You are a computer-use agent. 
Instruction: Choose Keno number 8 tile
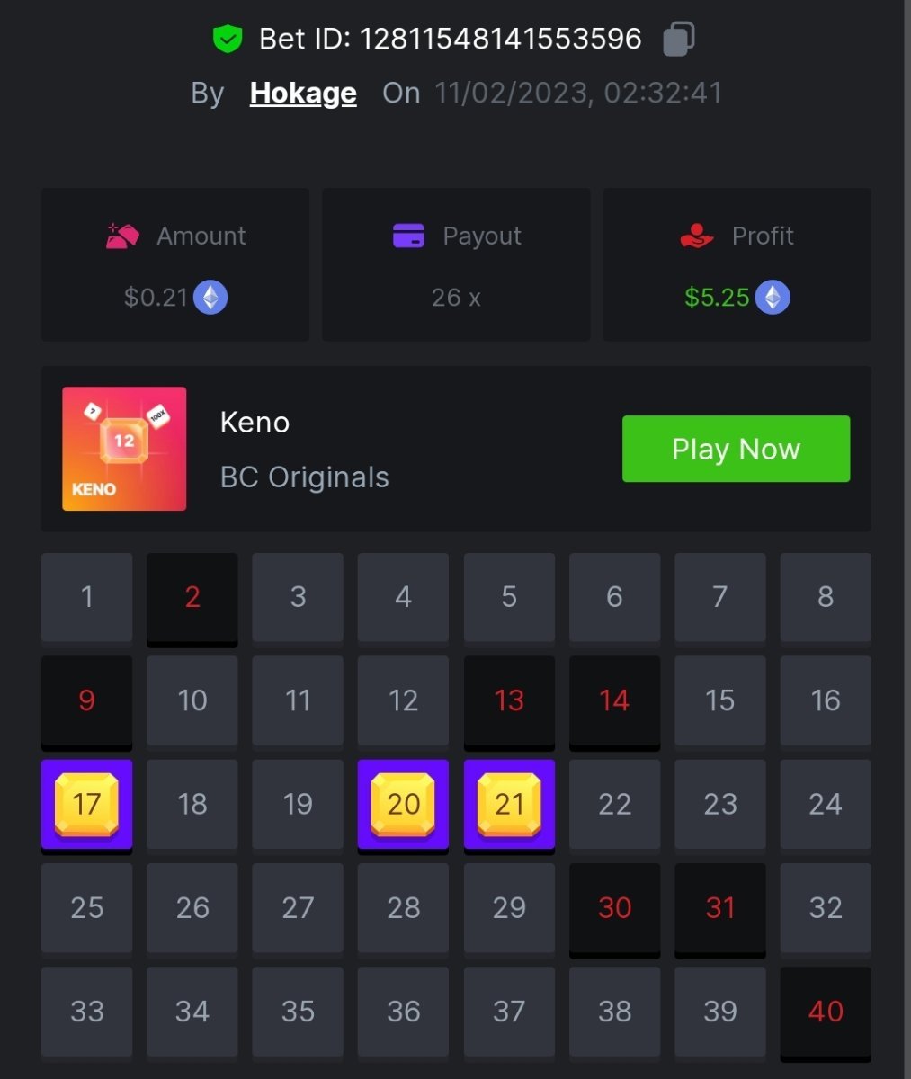coord(826,598)
